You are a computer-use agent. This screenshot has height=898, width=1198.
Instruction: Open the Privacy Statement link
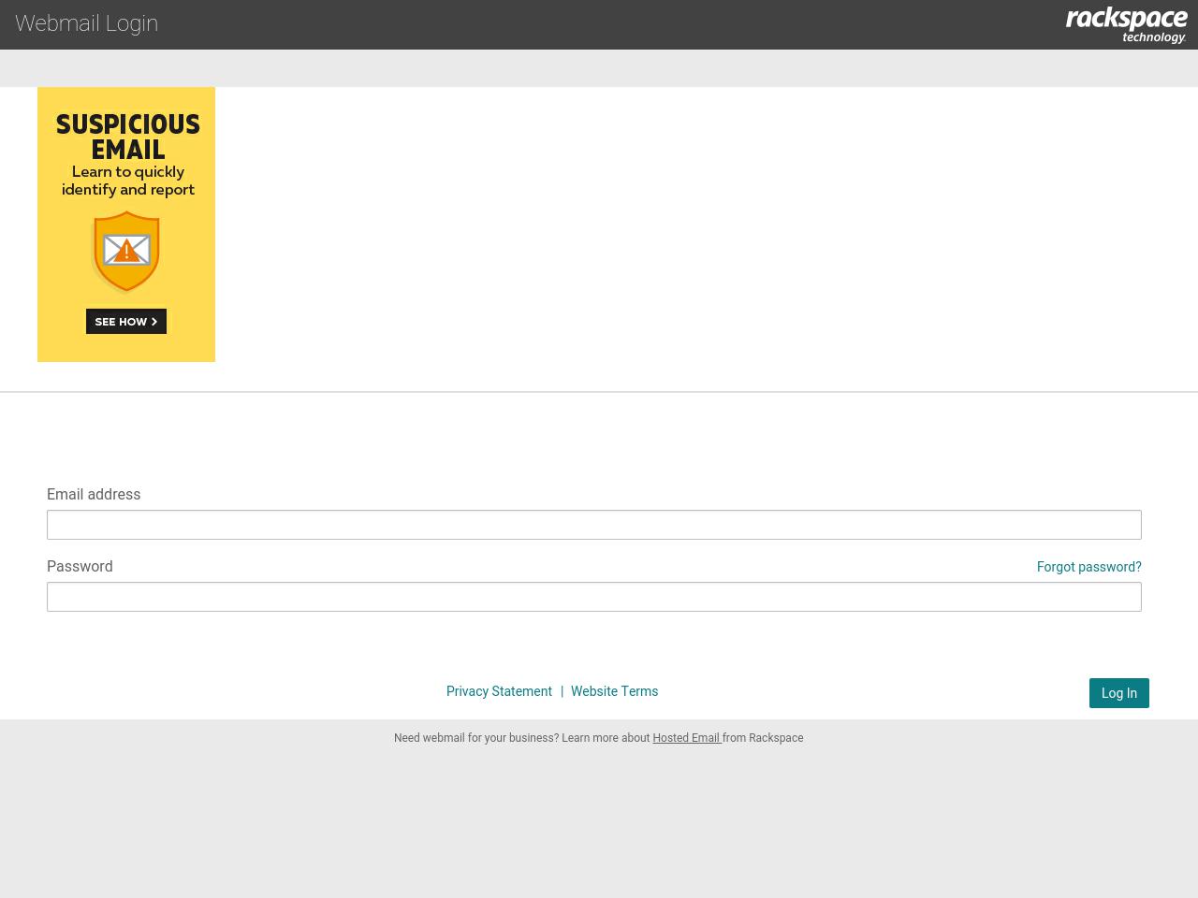pos(499,691)
